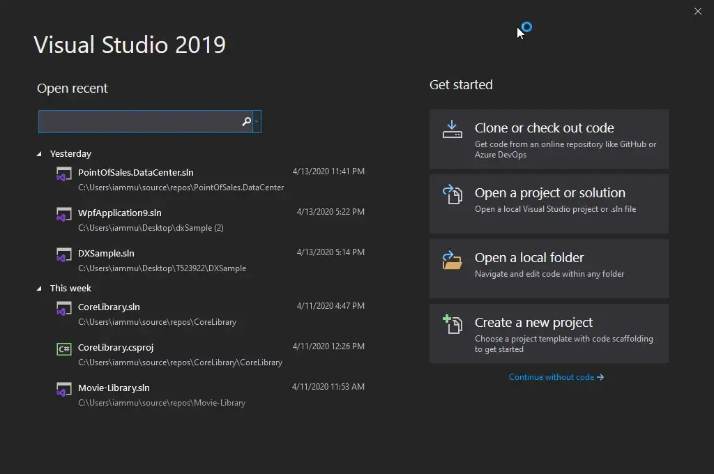Click the Clone or check out code icon
The image size is (714, 474).
pos(452,130)
